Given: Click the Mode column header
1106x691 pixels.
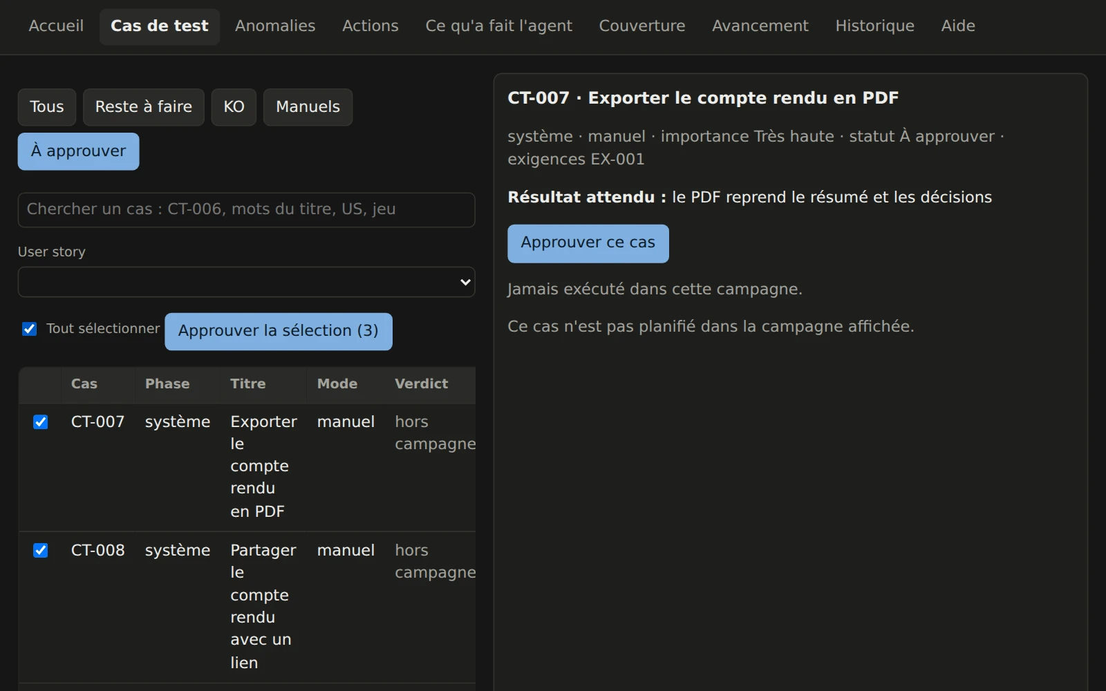Looking at the screenshot, I should tap(337, 384).
